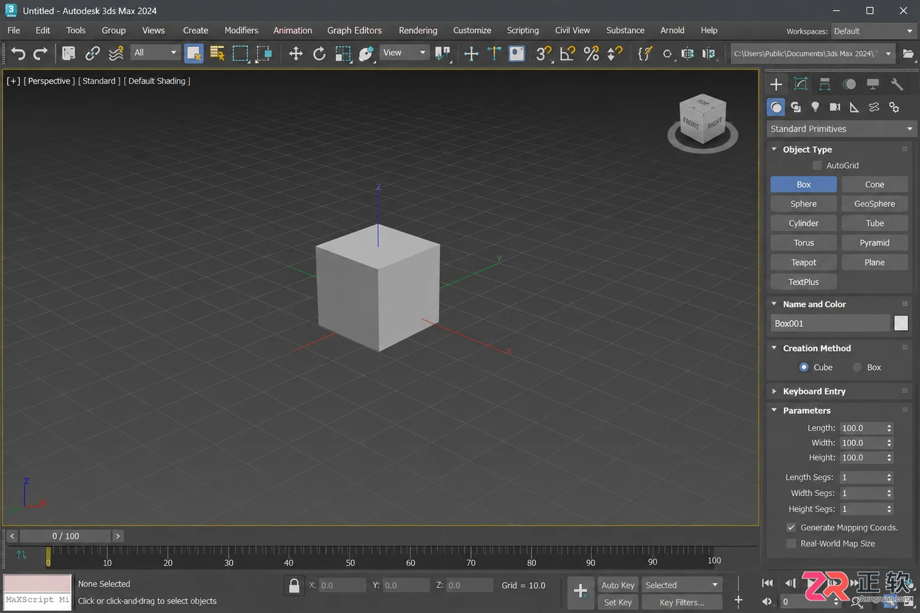This screenshot has width=920, height=613.
Task: Click the Cylinder primitive button
Action: coord(804,223)
